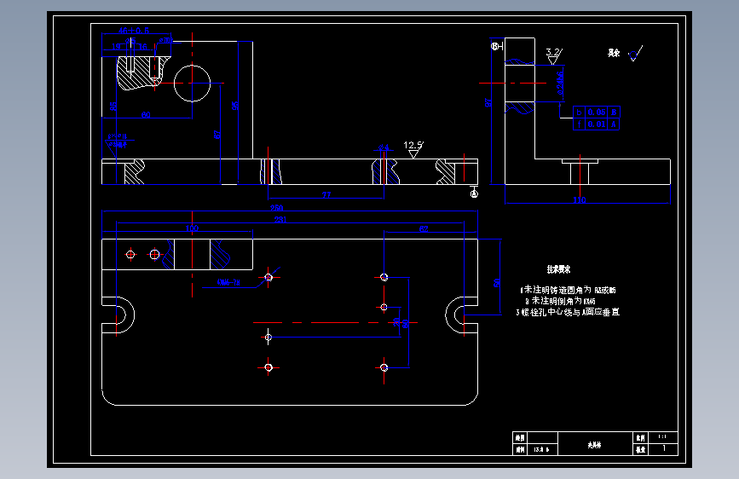Select the "231" dimension in plan view
739x479 pixels.
(280, 219)
